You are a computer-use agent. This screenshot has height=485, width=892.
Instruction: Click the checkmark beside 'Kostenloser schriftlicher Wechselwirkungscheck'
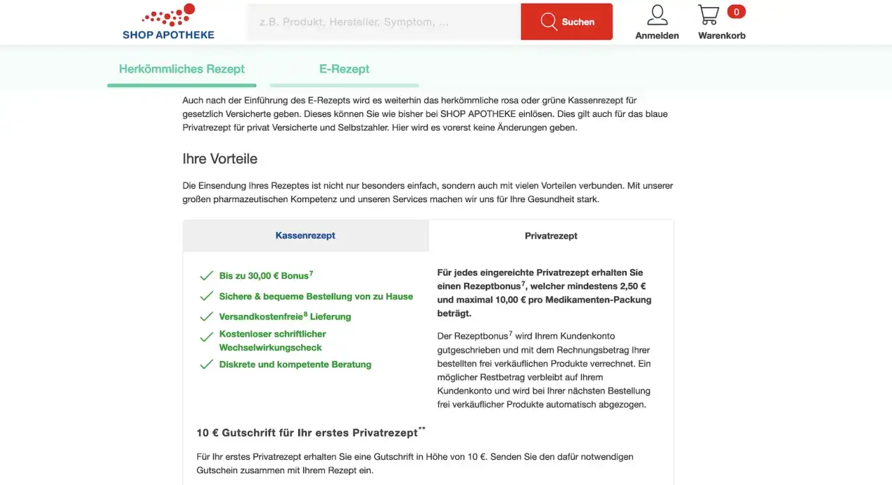click(206, 335)
